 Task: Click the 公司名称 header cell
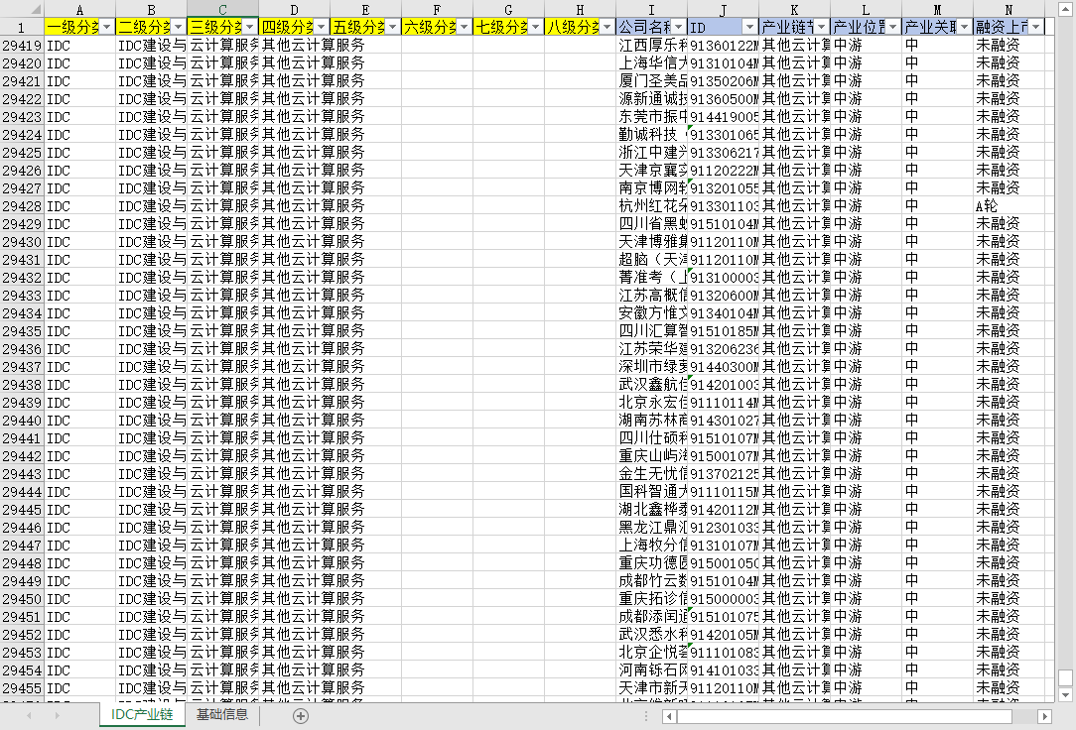tap(651, 28)
